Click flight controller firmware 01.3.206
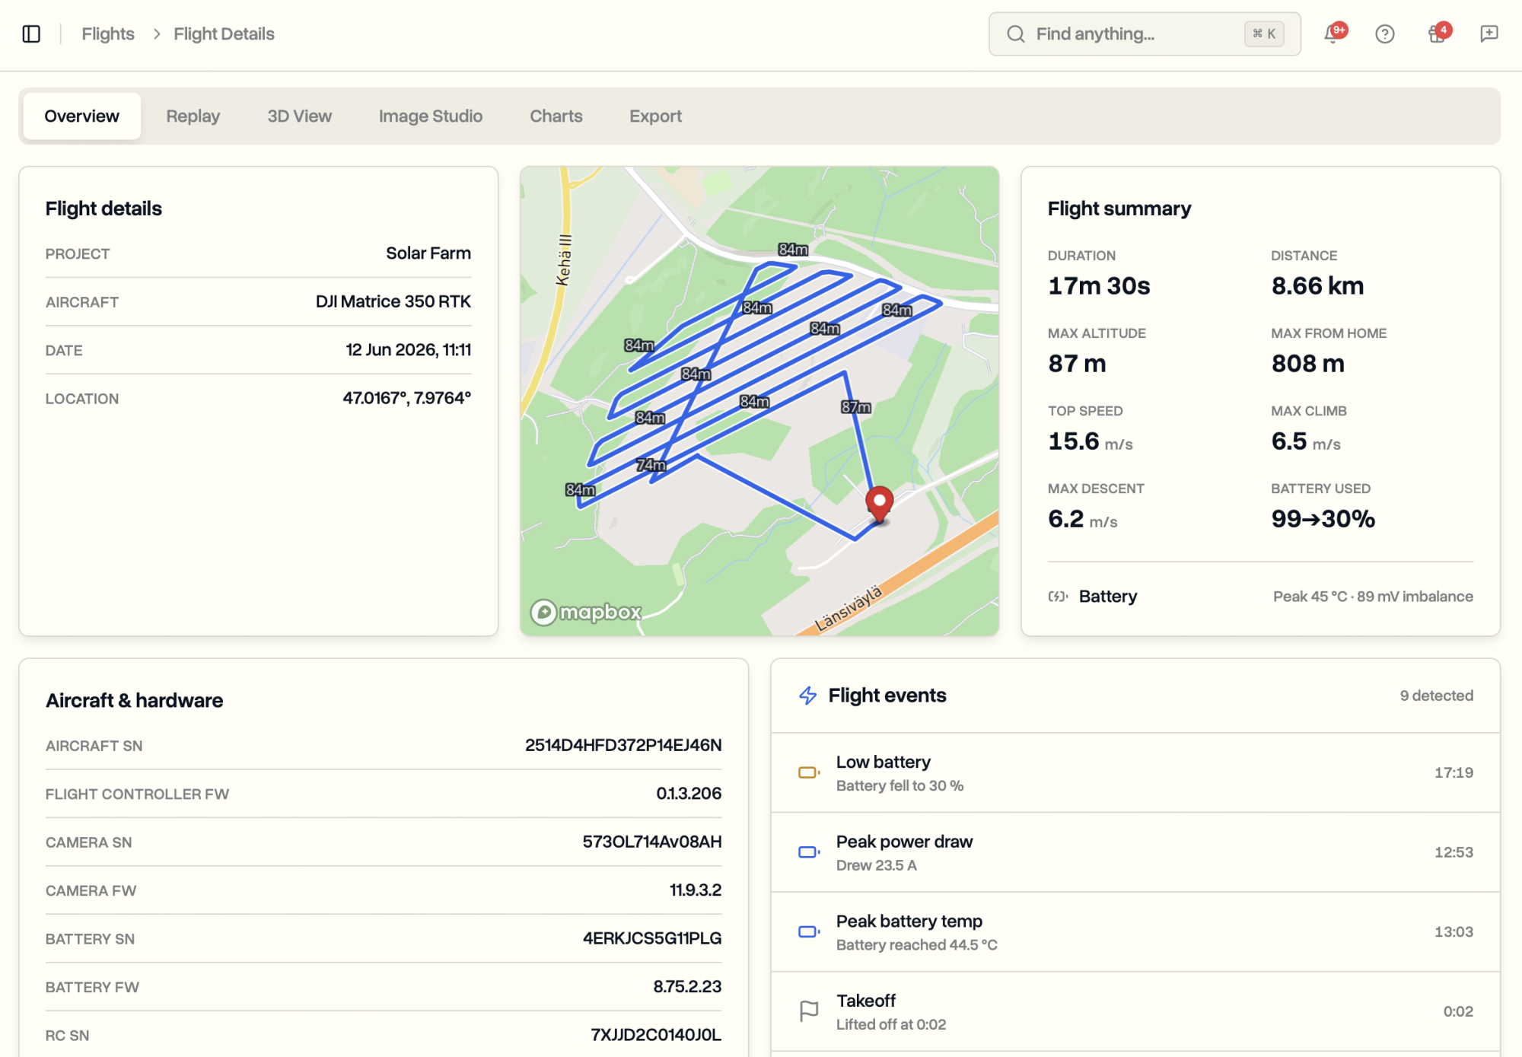 click(x=689, y=794)
